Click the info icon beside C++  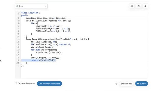pyautogui.click(x=17, y=6)
